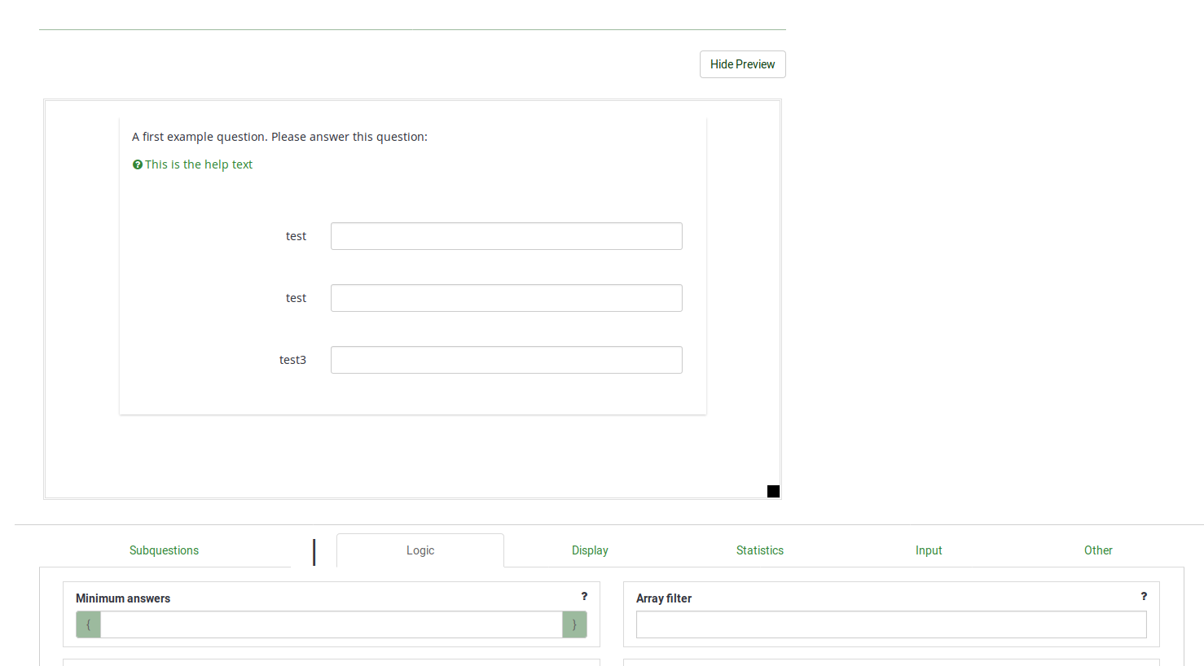
Task: Click the test3 subquestion label
Action: [292, 360]
